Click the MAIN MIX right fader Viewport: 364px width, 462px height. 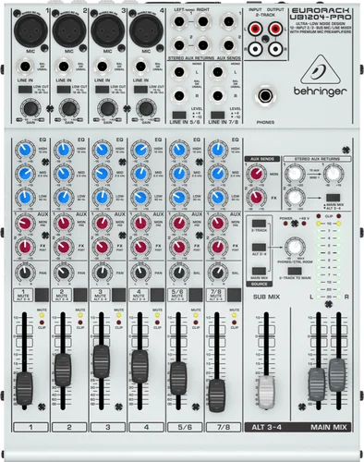pyautogui.click(x=337, y=374)
